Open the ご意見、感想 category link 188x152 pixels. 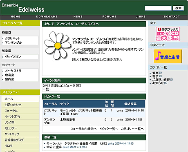pyautogui.click(x=161, y=80)
